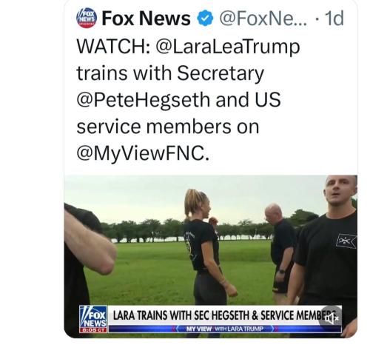This screenshot has height=345, width=370.
Task: Click the "MY VIEW with Lara Trump" banner
Action: (x=224, y=329)
